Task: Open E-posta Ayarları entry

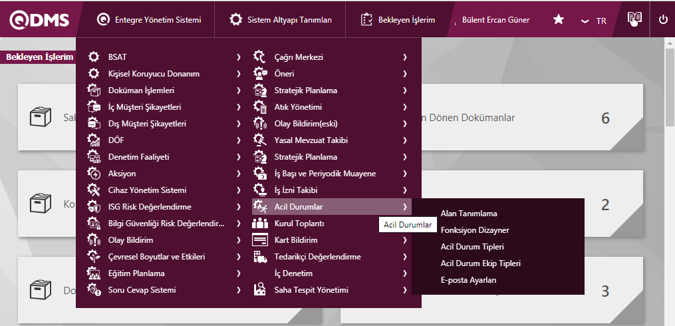Action: pyautogui.click(x=468, y=280)
